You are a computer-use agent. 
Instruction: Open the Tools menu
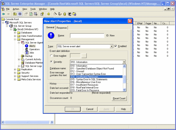click(33, 9)
